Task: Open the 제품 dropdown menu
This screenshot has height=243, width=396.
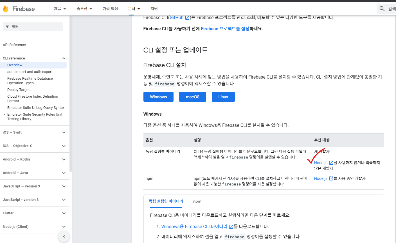Action: tap(60, 9)
